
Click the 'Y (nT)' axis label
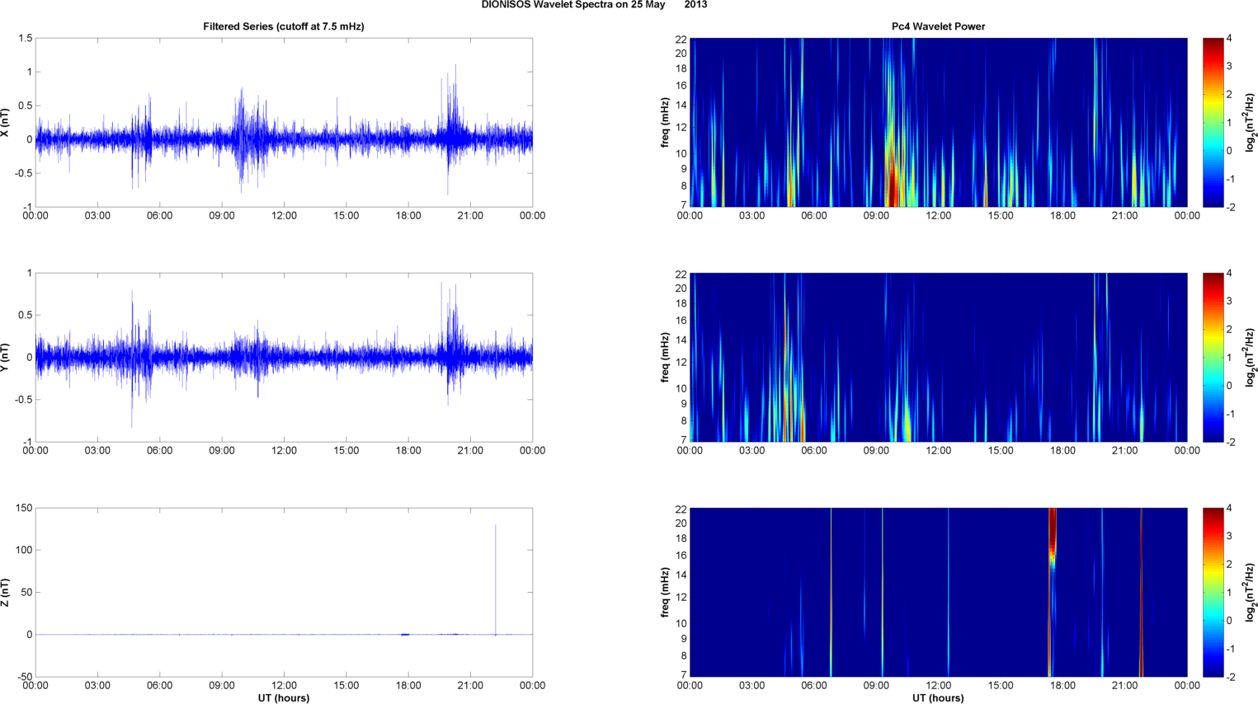point(6,358)
